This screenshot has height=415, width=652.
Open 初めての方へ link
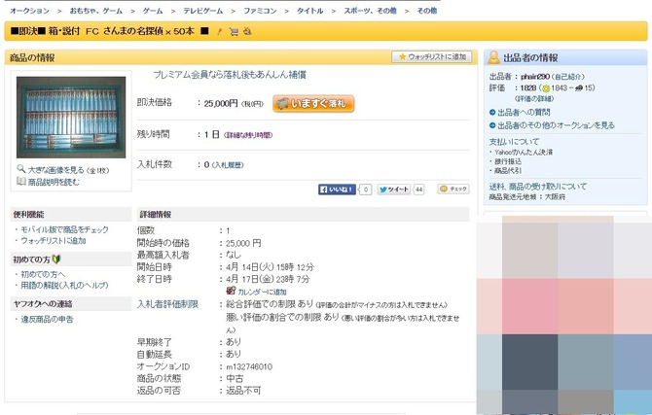tap(43, 274)
